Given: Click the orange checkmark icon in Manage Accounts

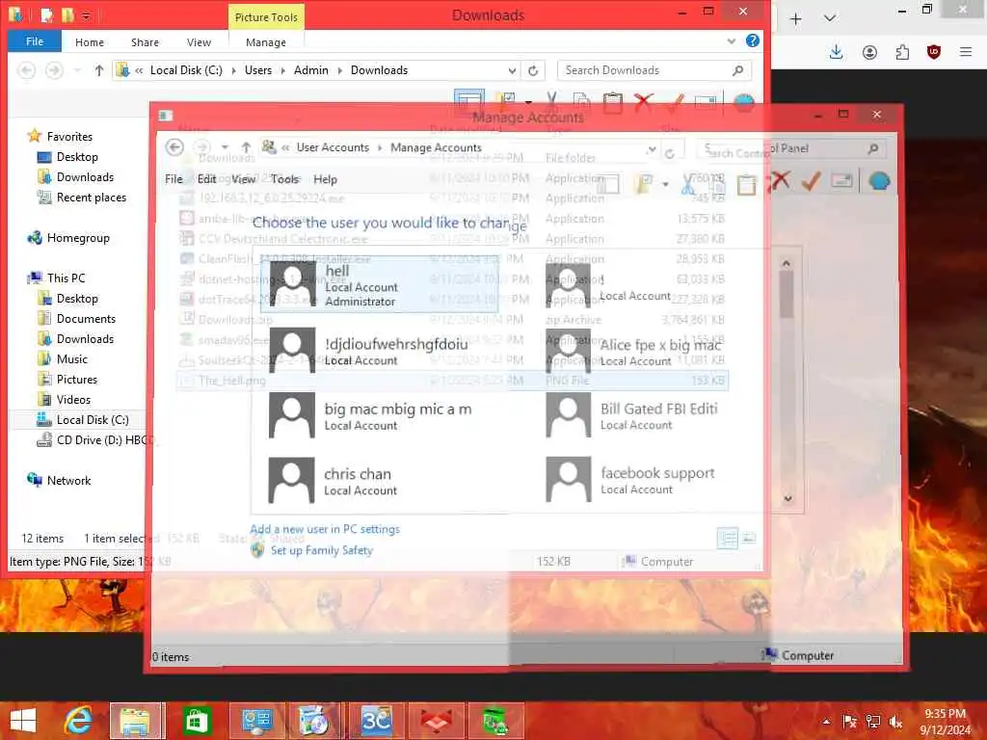Looking at the screenshot, I should coord(811,182).
